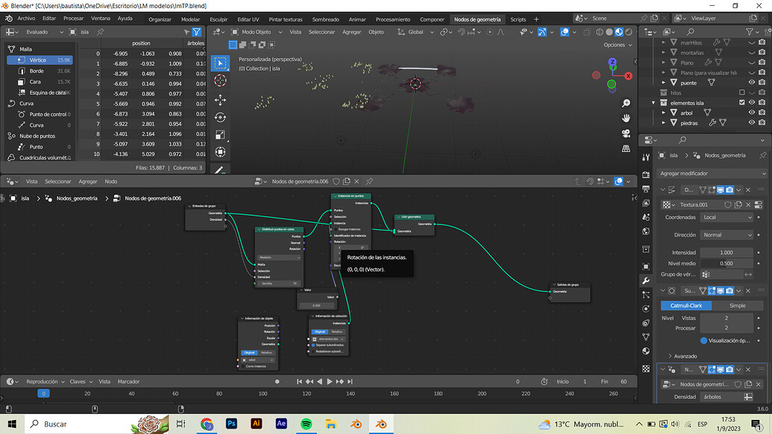Uncheck the elementos isla collection checkbox
Screen dimensions: 772x434
tap(742, 103)
